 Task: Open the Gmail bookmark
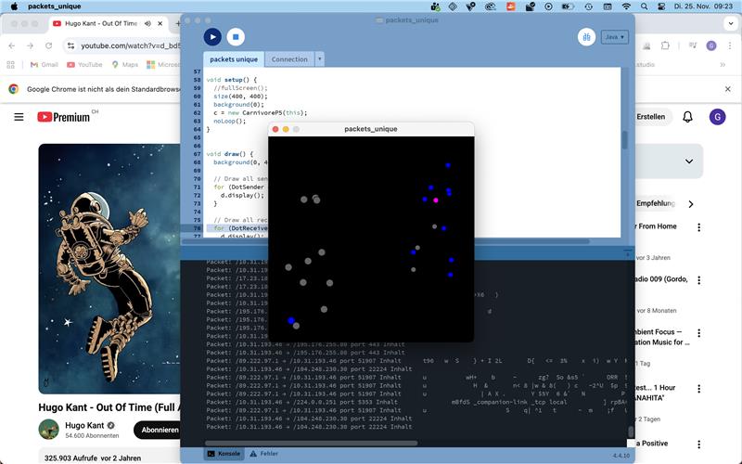tap(44, 65)
